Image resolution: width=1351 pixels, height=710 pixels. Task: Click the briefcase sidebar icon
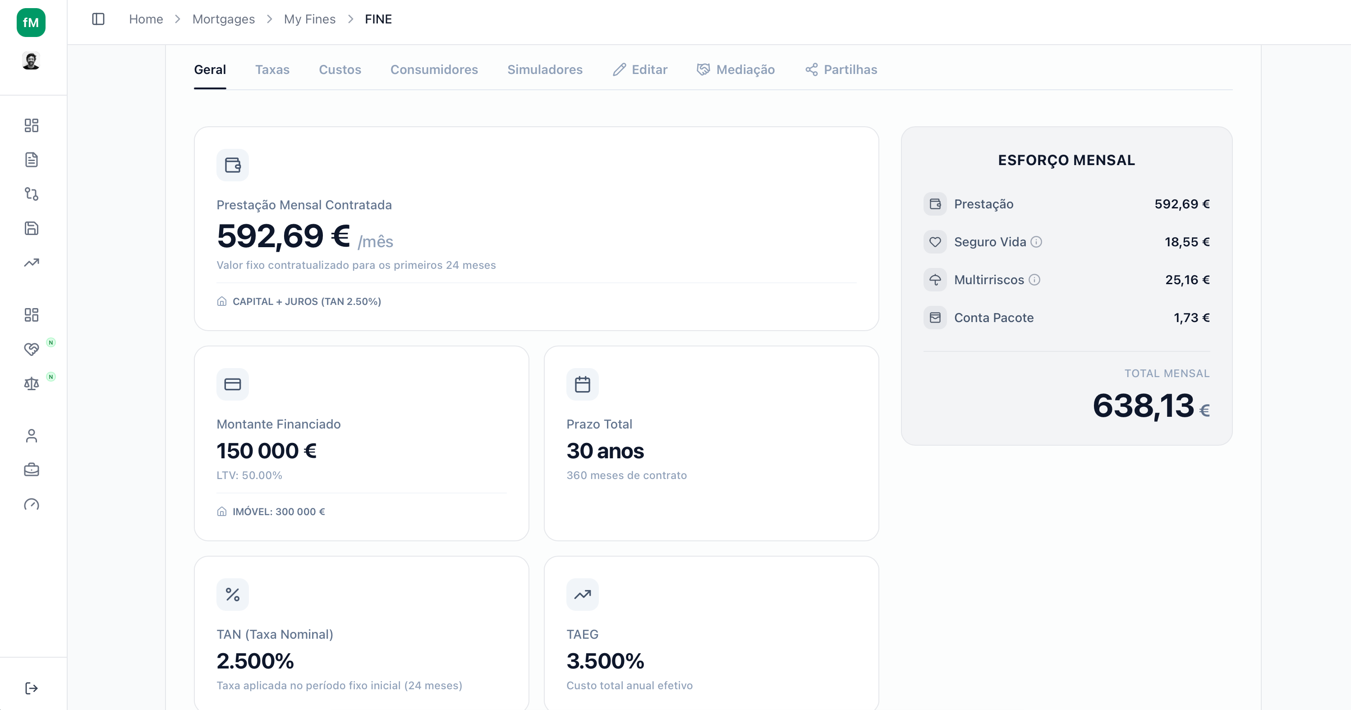click(x=32, y=470)
